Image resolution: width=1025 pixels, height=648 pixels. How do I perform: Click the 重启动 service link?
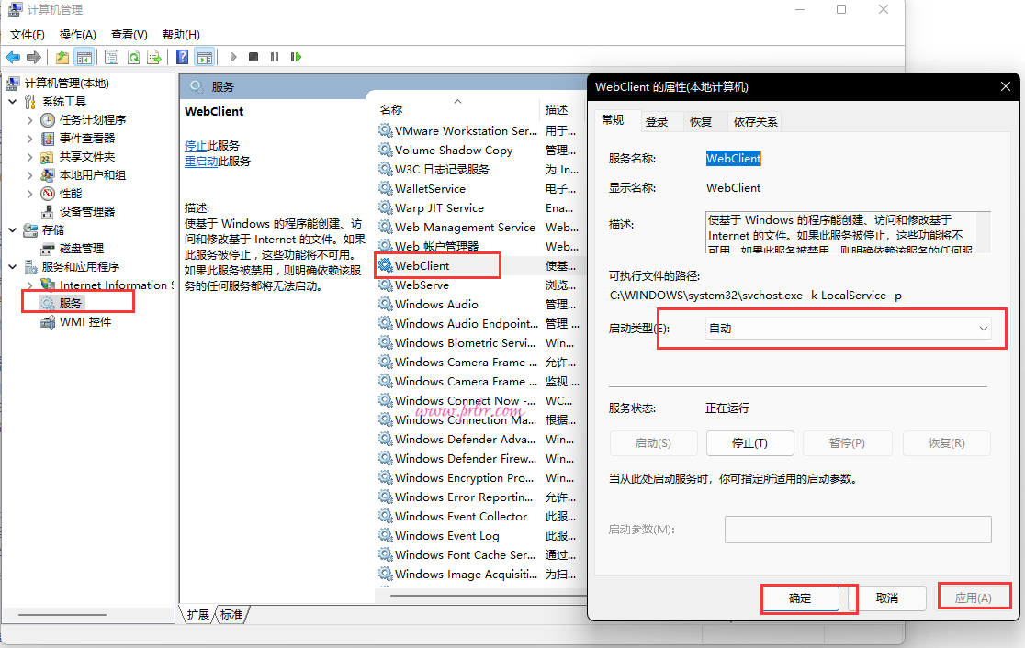click(201, 162)
